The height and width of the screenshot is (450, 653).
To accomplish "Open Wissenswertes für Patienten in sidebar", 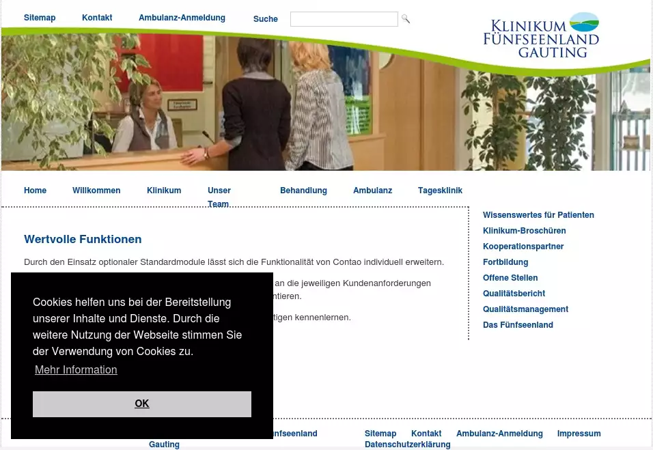I will (x=538, y=215).
